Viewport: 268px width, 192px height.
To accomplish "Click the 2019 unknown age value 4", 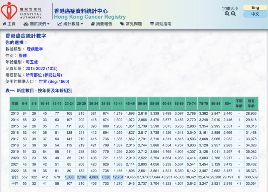I will click(x=239, y=152).
